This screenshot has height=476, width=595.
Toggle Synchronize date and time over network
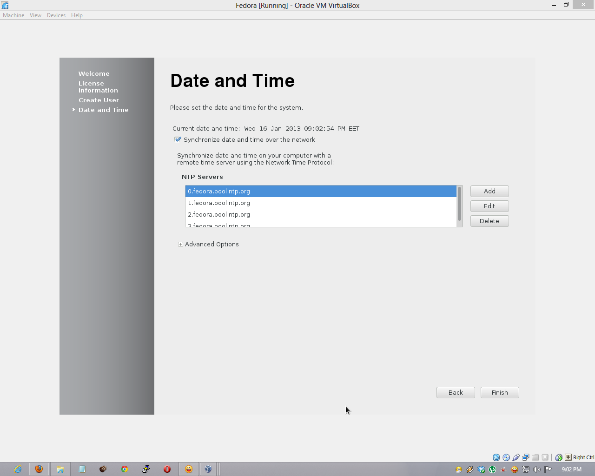tap(178, 139)
